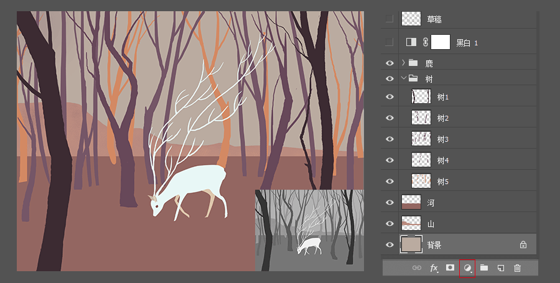Viewport: 560px width, 283px height.
Task: Click the grayscale preview inset on canvas
Action: coord(309,230)
